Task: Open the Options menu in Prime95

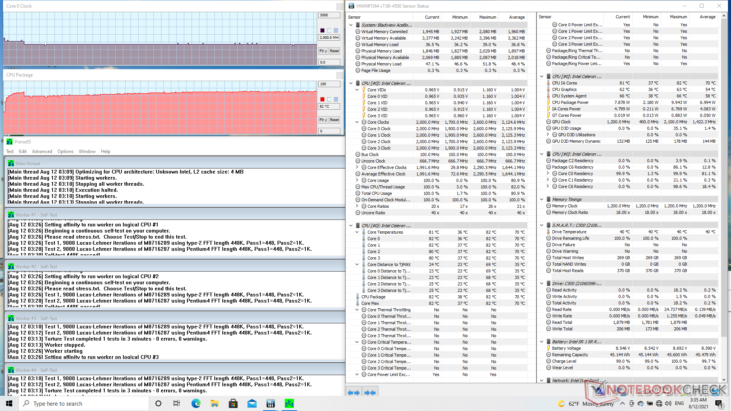Action: 65,151
